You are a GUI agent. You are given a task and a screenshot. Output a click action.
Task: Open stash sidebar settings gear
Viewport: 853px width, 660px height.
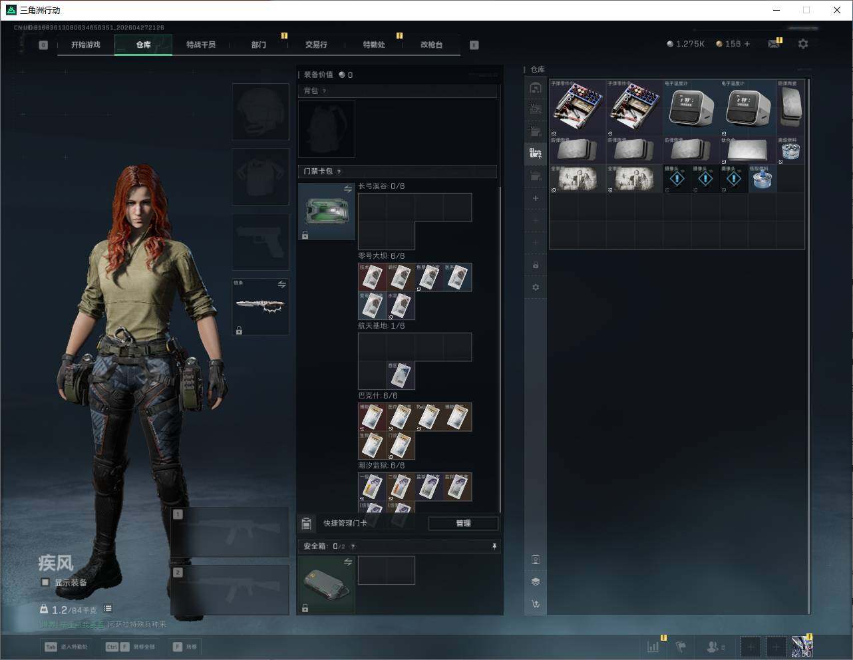(x=536, y=287)
